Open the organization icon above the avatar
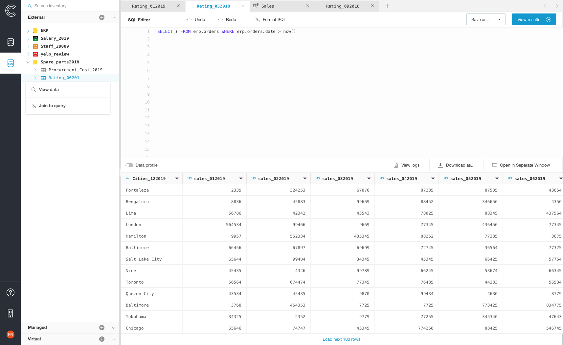This screenshot has width=563, height=345. click(x=11, y=313)
